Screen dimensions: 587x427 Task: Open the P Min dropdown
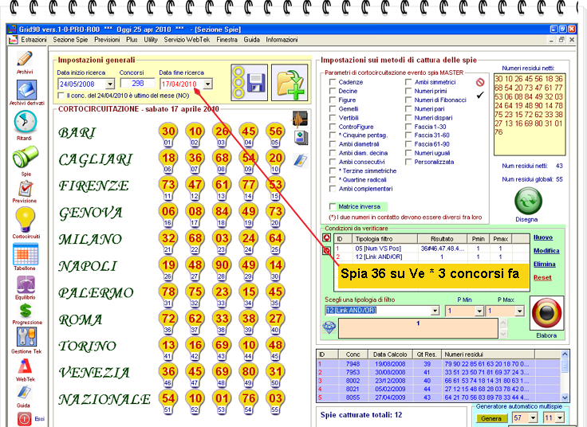[479, 311]
